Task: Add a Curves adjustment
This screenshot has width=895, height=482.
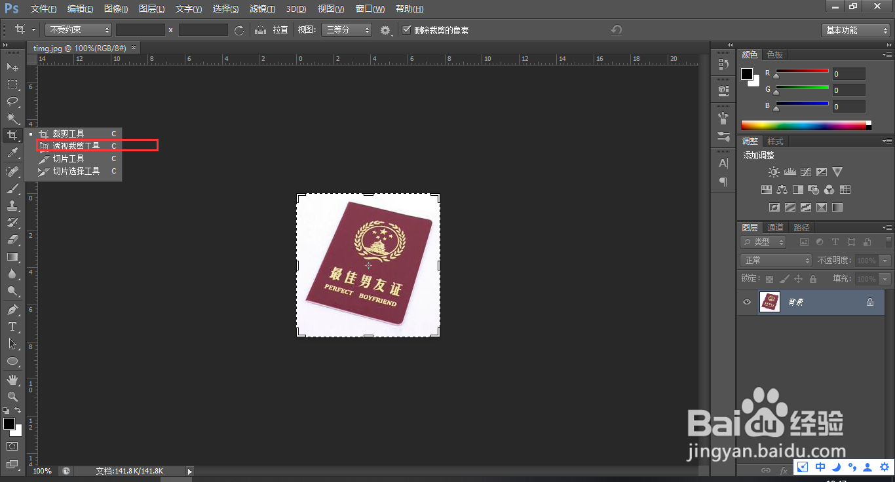Action: click(805, 172)
